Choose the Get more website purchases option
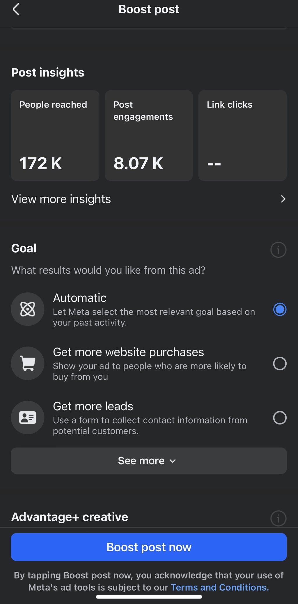 pyautogui.click(x=128, y=352)
